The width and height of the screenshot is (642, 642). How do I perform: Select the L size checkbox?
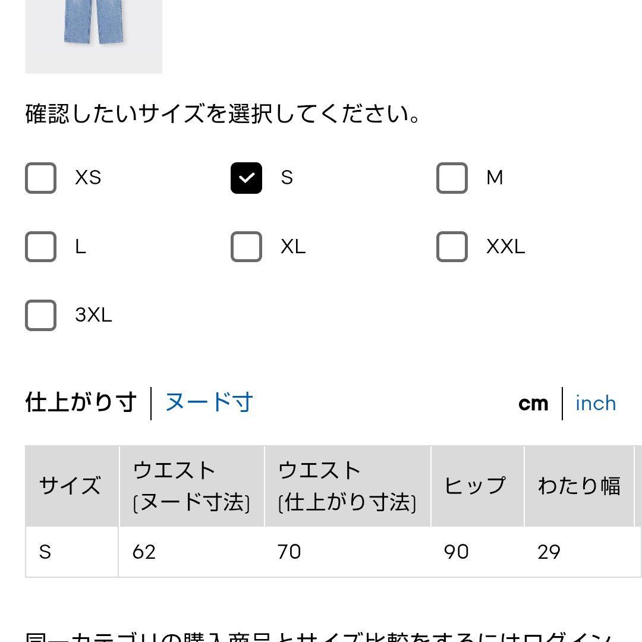coord(40,247)
